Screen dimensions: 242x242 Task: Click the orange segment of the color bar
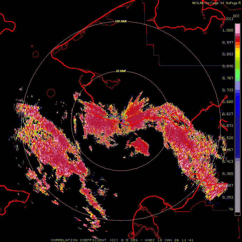(237, 47)
